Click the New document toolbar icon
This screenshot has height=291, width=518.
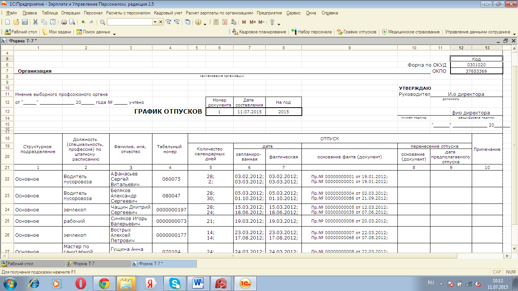pyautogui.click(x=7, y=22)
